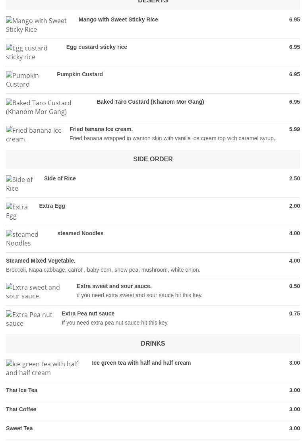
Task: Click Ice green tea with half and half image
Action: [x=42, y=368]
